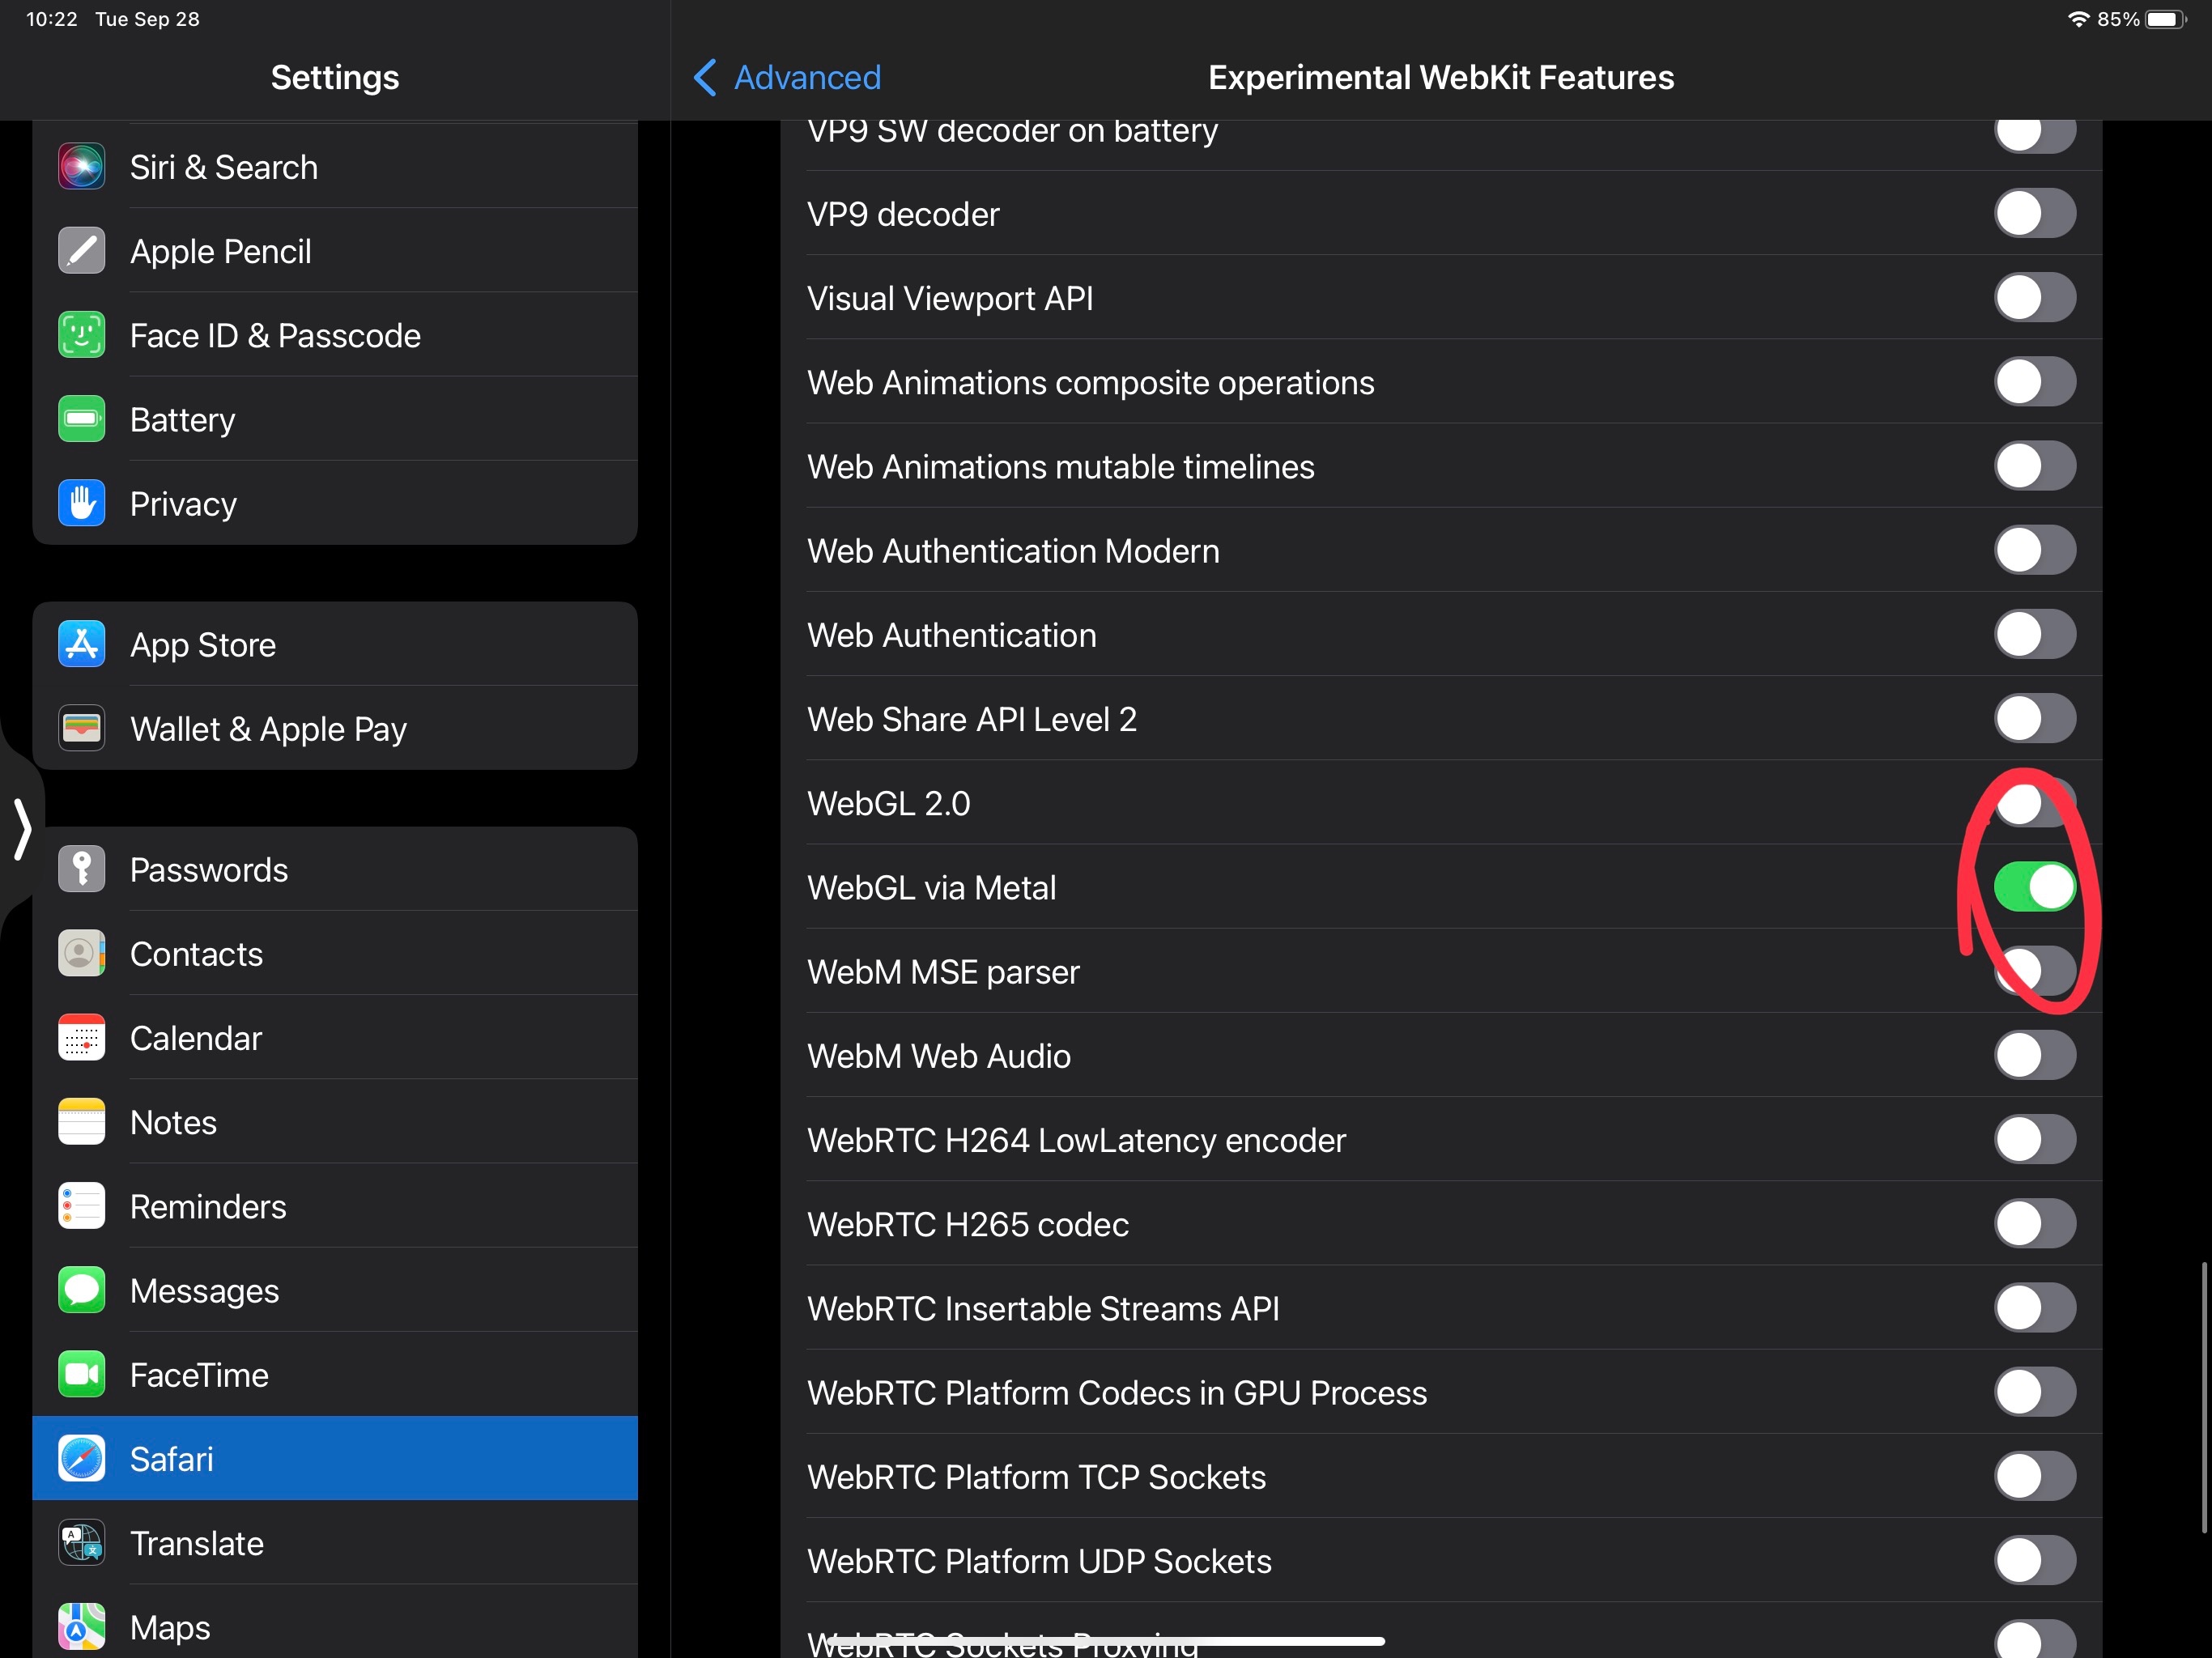The image size is (2212, 1658).
Task: Toggle VP9 decoder switch
Action: tap(2035, 213)
